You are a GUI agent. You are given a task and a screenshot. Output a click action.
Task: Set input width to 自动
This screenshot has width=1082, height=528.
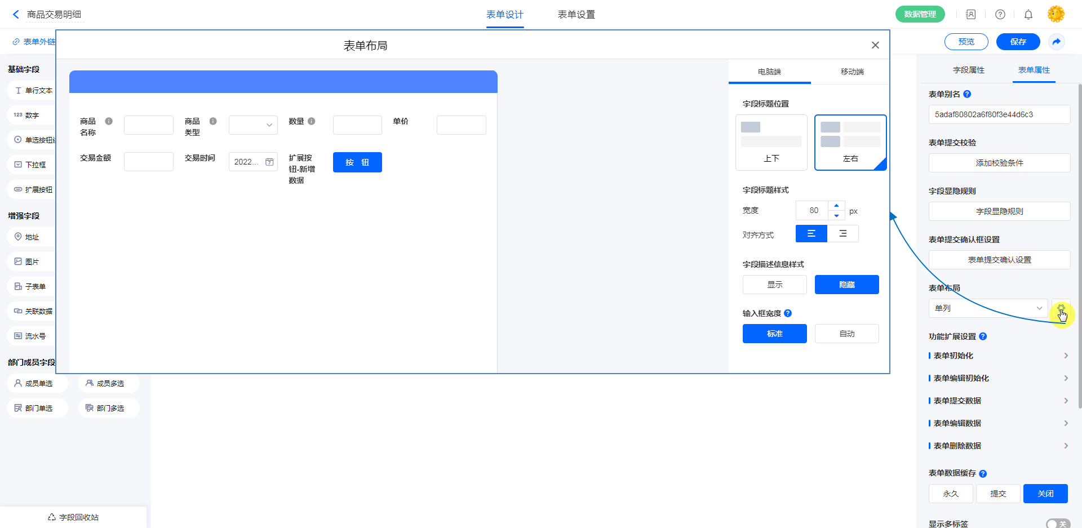[x=846, y=334]
